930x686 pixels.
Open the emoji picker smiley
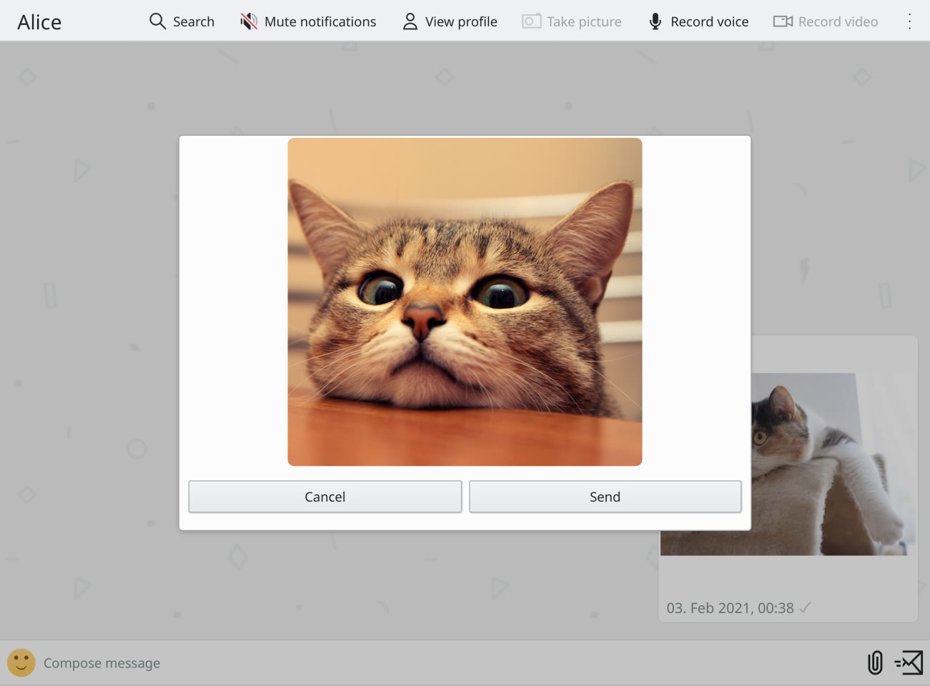click(x=21, y=662)
